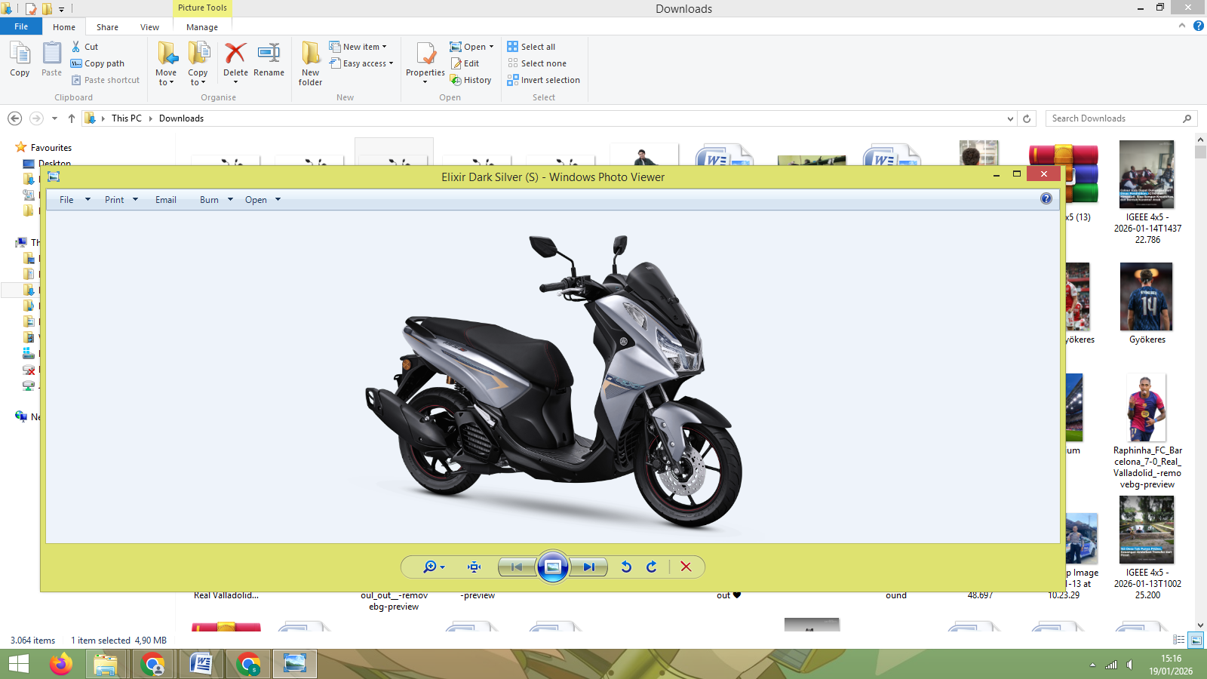Open the Windows Start button

pos(19,664)
